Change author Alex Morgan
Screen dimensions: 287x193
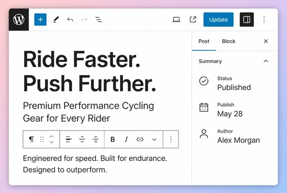tap(239, 140)
